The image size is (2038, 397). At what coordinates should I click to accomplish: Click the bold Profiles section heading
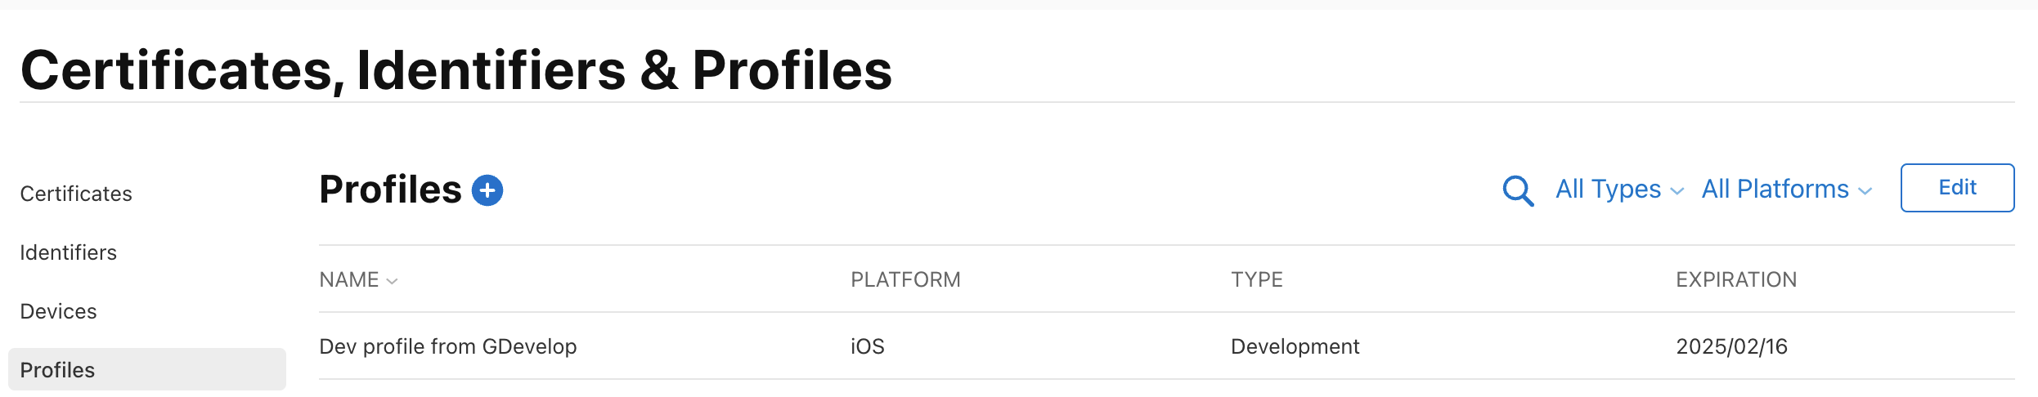pyautogui.click(x=391, y=190)
